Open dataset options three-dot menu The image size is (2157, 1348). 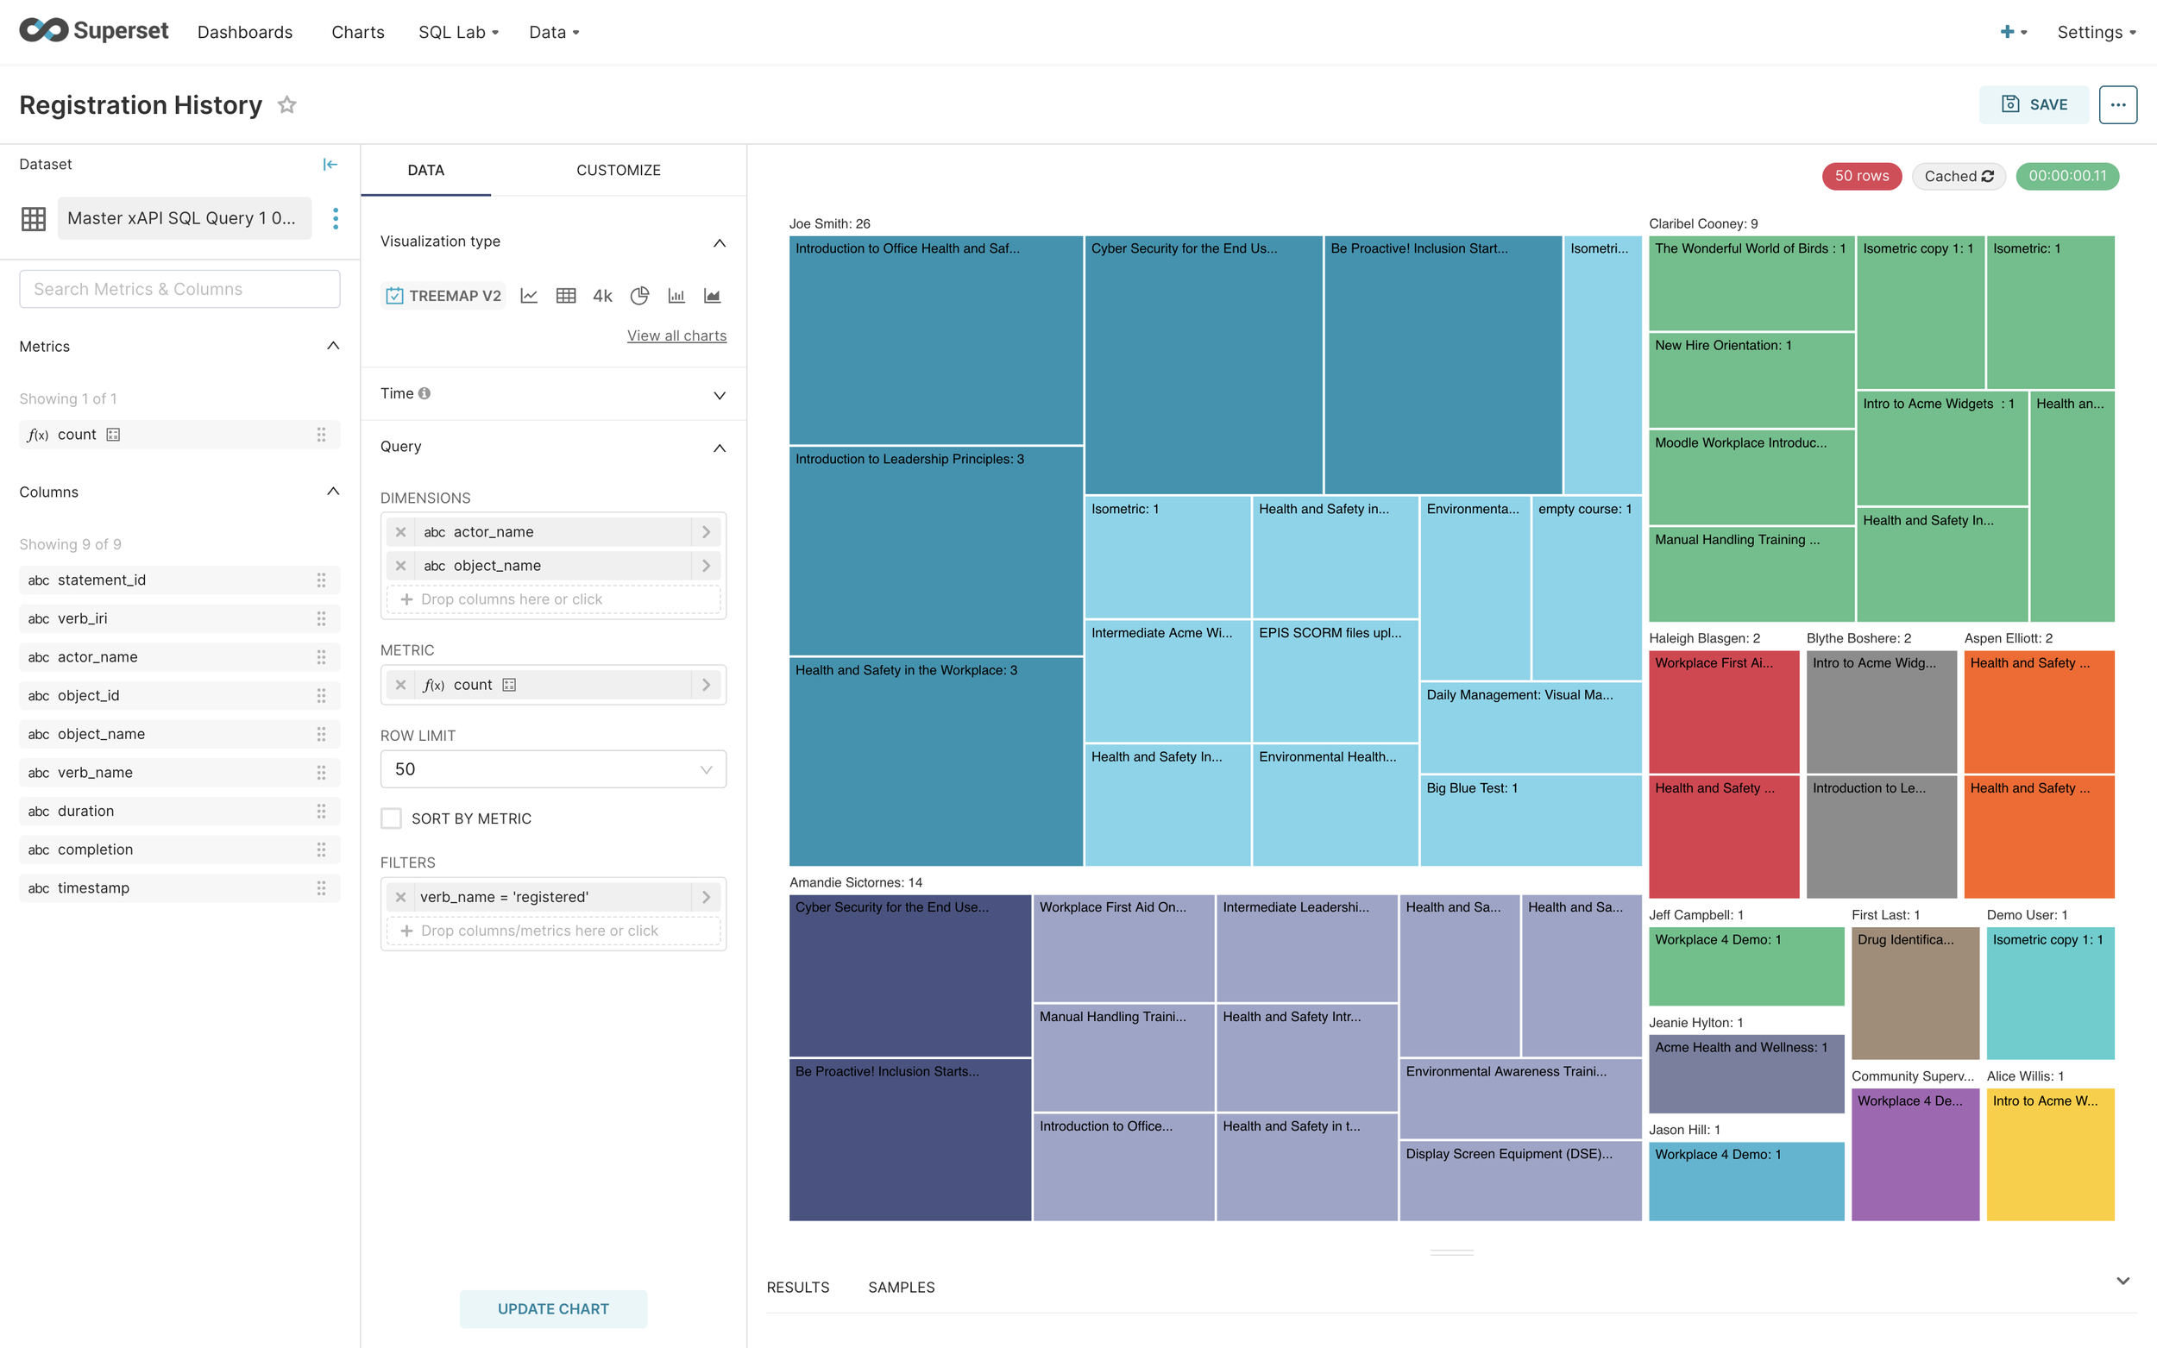(x=336, y=218)
